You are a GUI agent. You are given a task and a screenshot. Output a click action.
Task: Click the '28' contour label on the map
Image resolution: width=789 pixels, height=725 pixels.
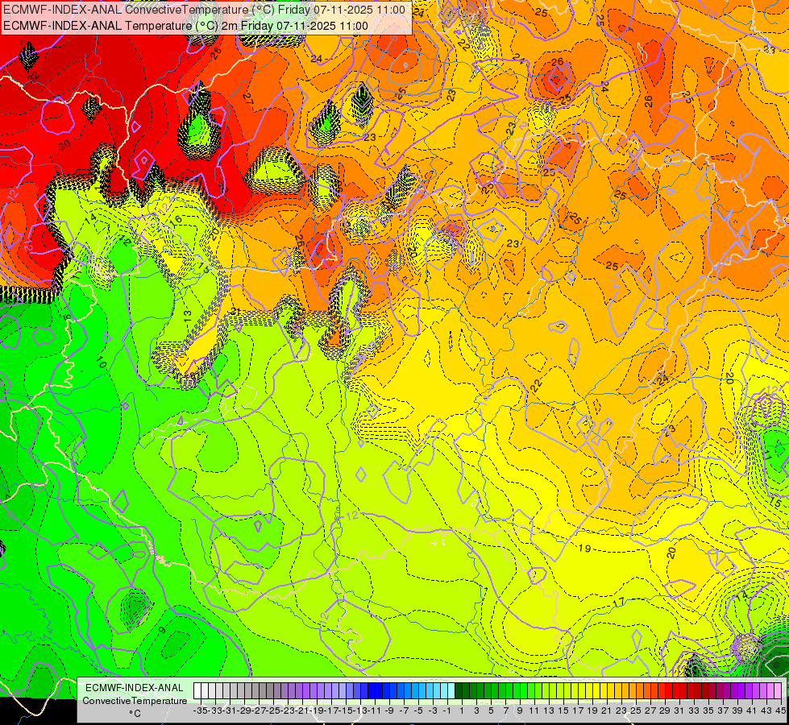click(x=216, y=53)
